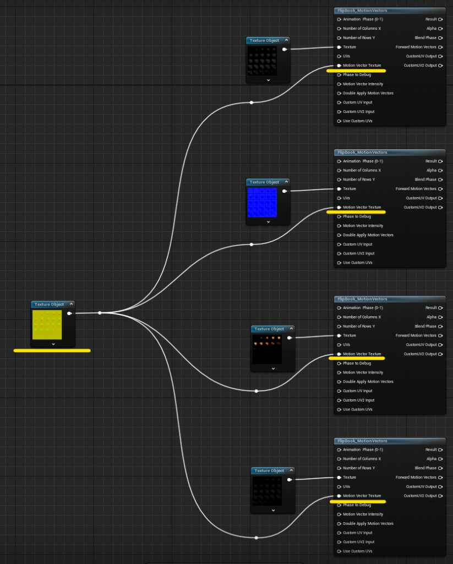Click the yellow Texture Object node's output pin
The width and height of the screenshot is (453, 564).
(69, 313)
